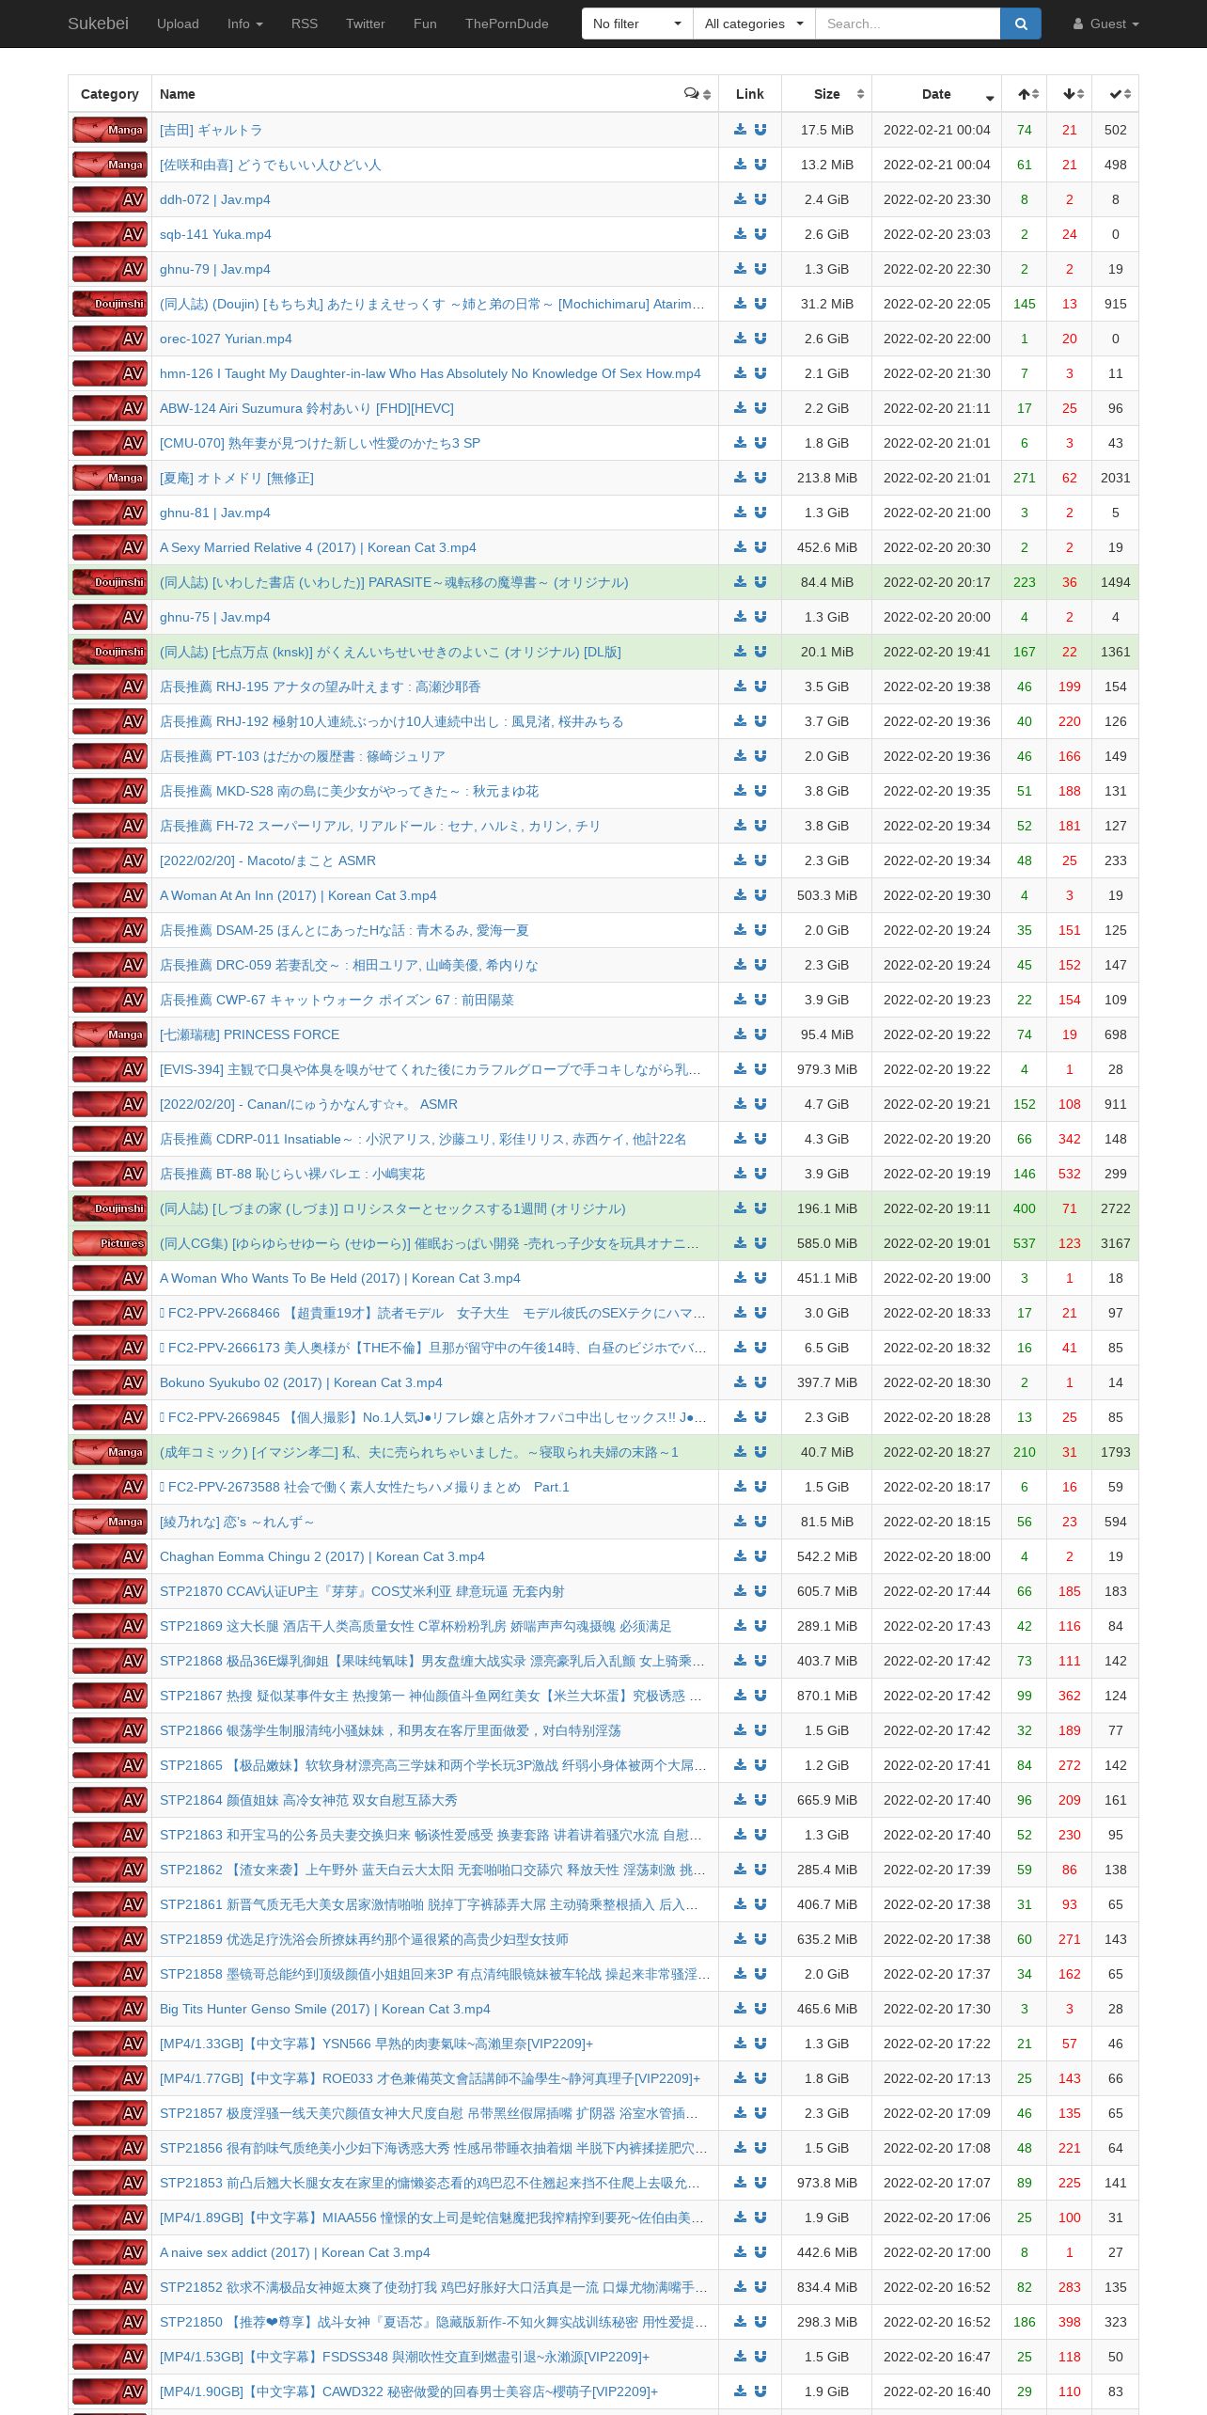Open A Woman At An Inn (2017) link
The image size is (1207, 2415).
click(x=298, y=895)
